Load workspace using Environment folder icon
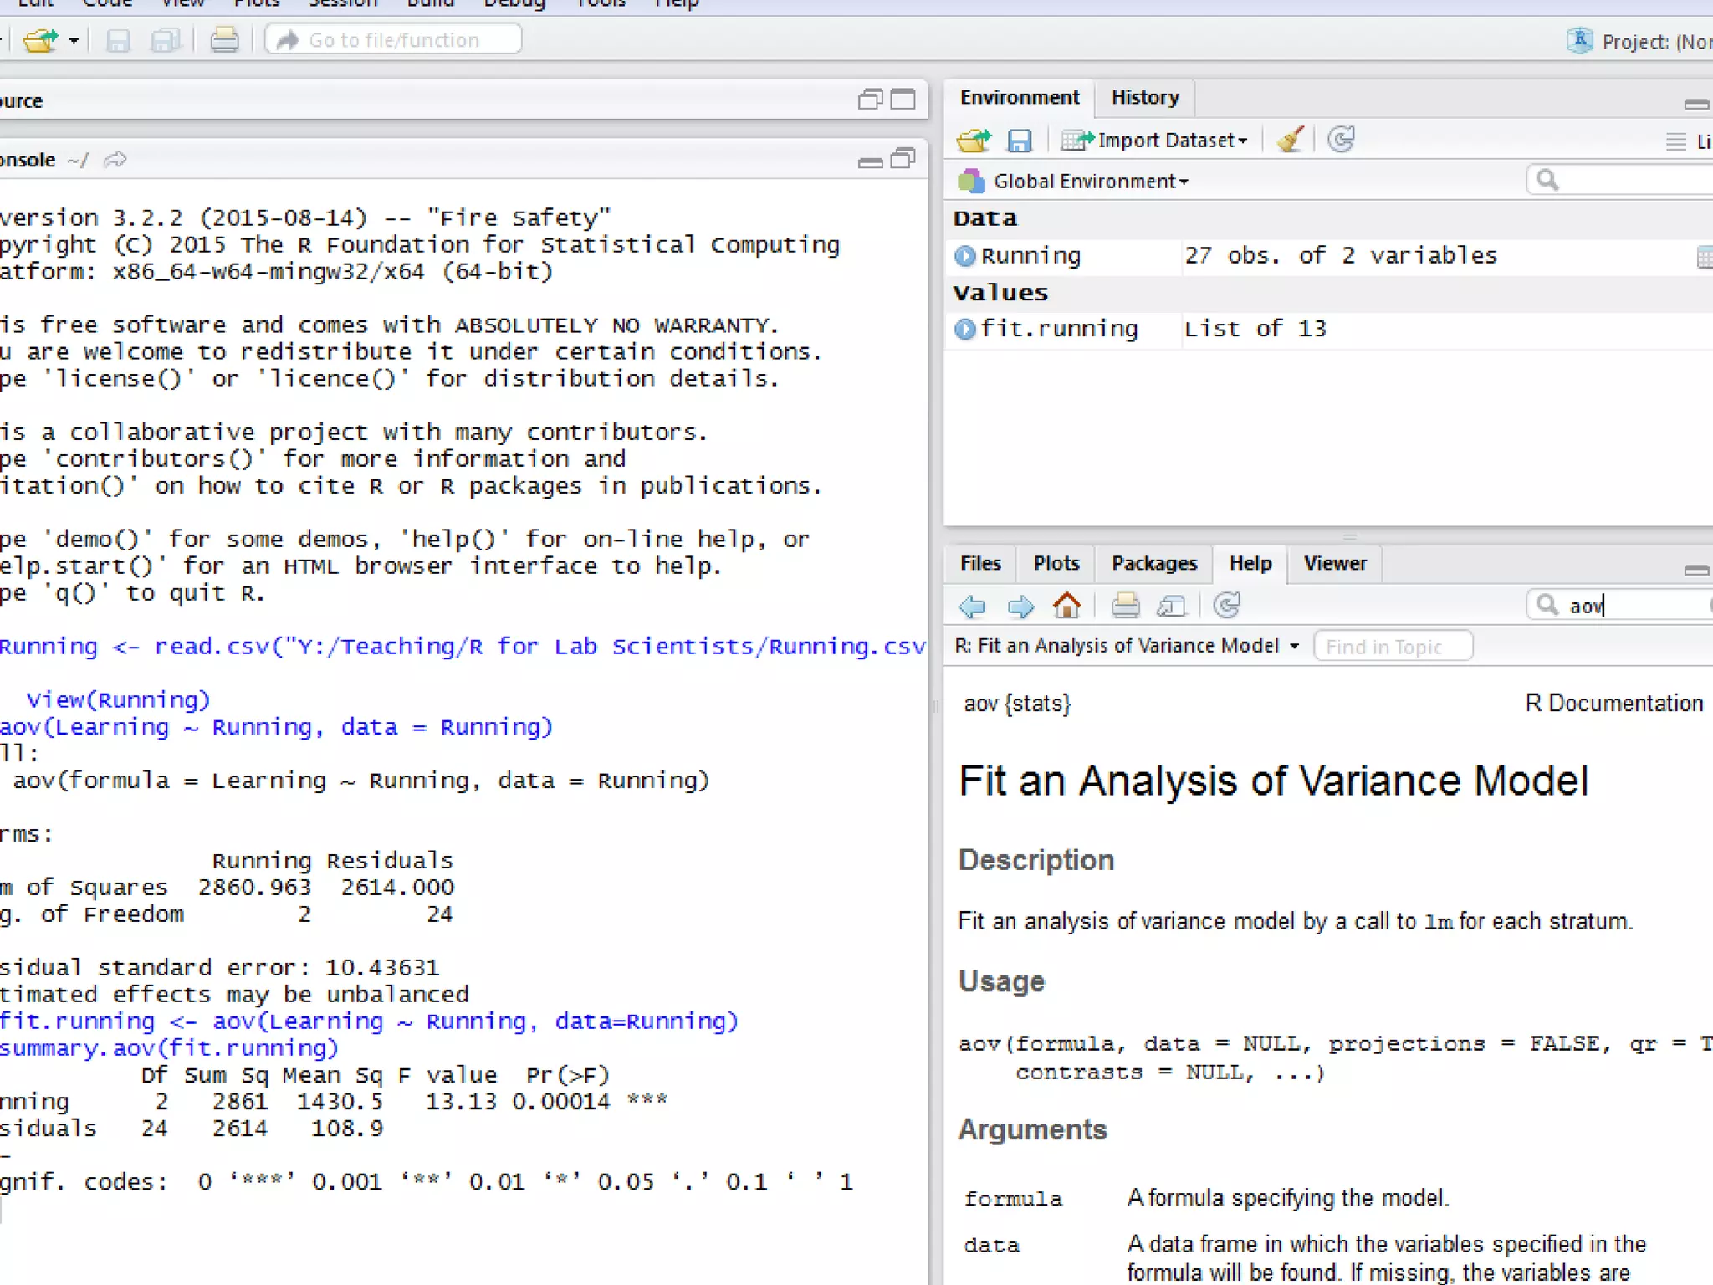Screen dimensions: 1713x1285 pos(974,140)
